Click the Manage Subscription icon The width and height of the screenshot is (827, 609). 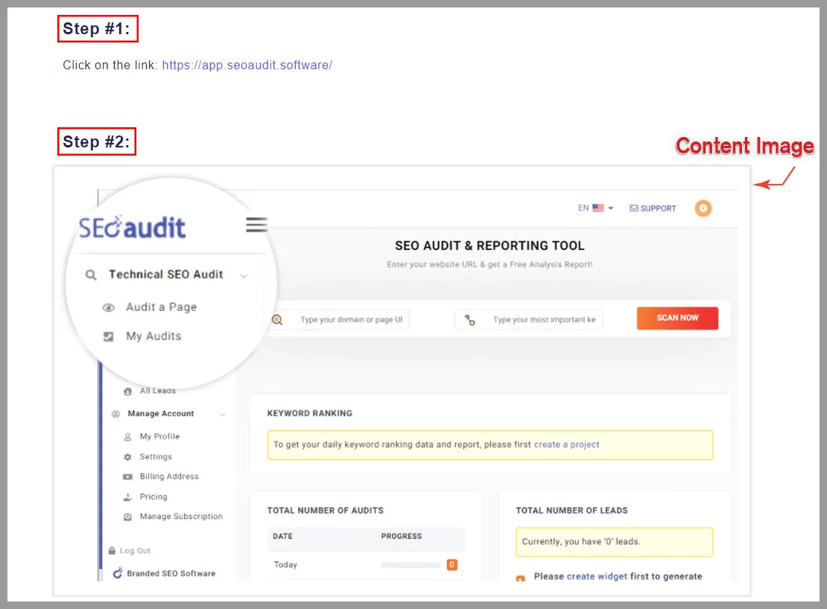point(127,517)
